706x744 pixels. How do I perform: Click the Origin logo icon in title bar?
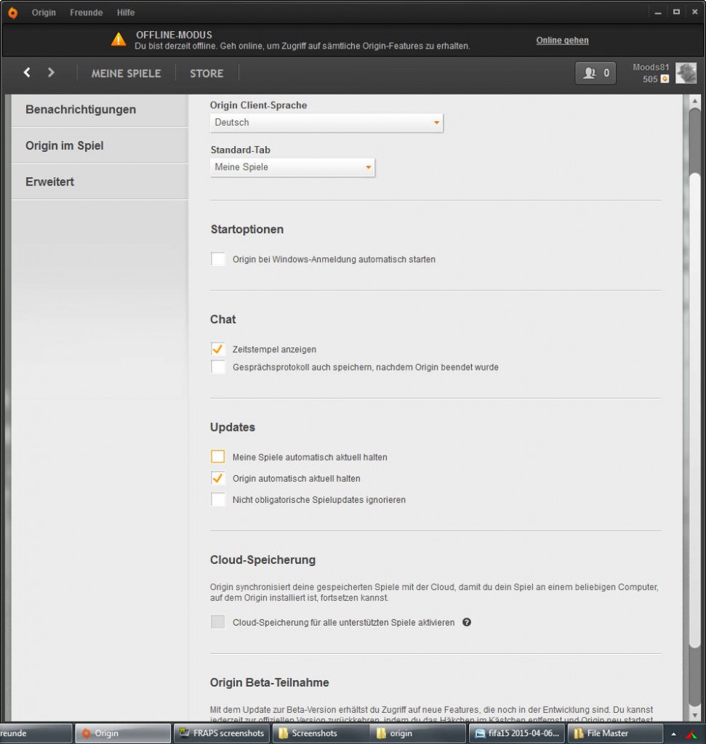click(x=12, y=12)
